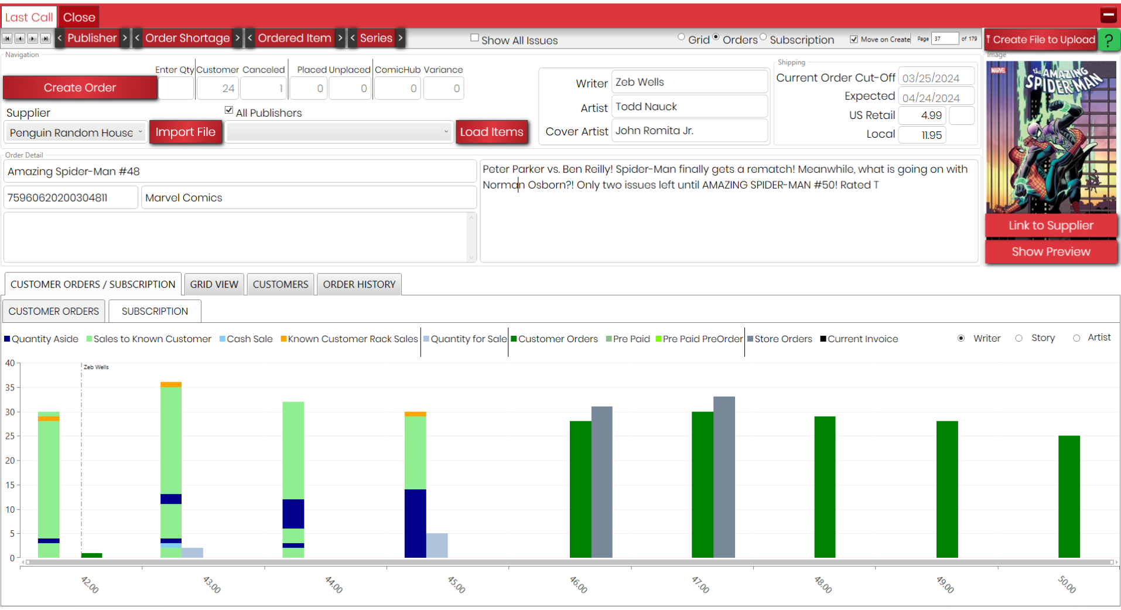Switch to the Grid View tab
The height and width of the screenshot is (610, 1121).
coord(214,284)
